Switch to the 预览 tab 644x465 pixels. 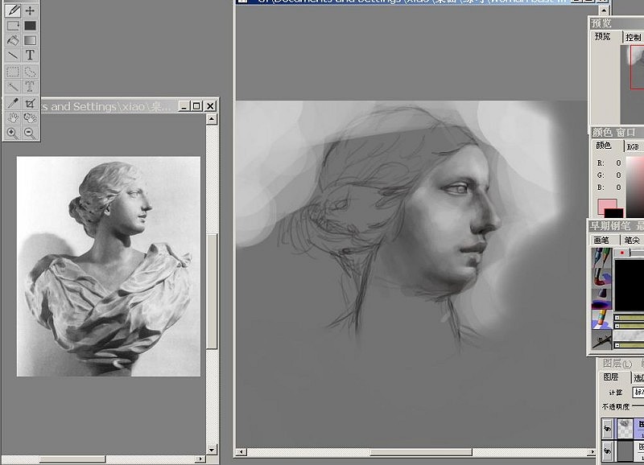(603, 36)
